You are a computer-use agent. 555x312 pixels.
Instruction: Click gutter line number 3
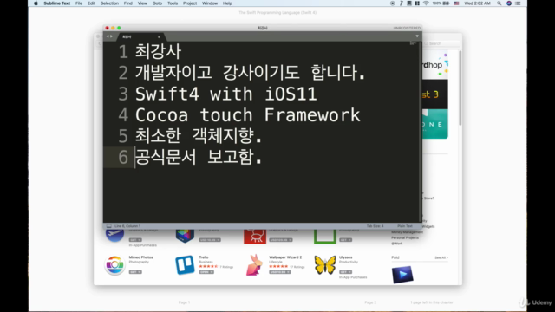pyautogui.click(x=123, y=94)
